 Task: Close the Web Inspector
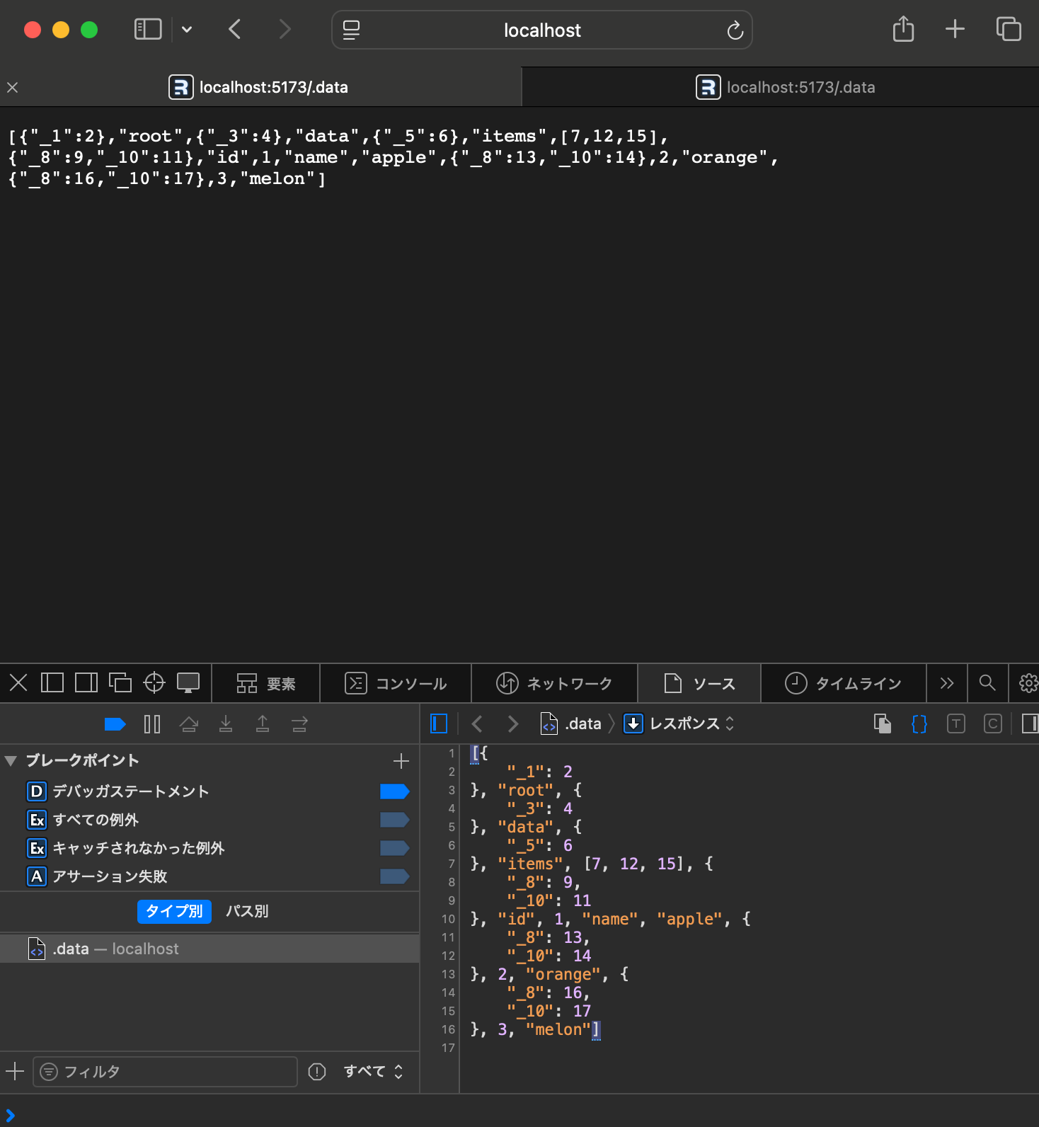point(18,683)
